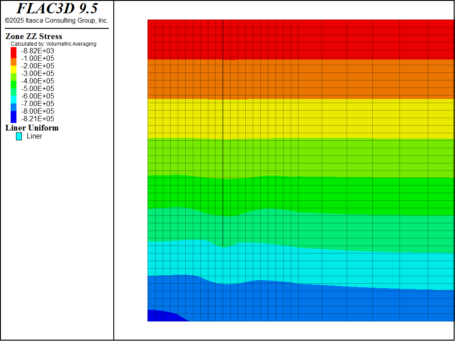
Task: Click the -8.21E+05 legend value
Action: coord(38,119)
